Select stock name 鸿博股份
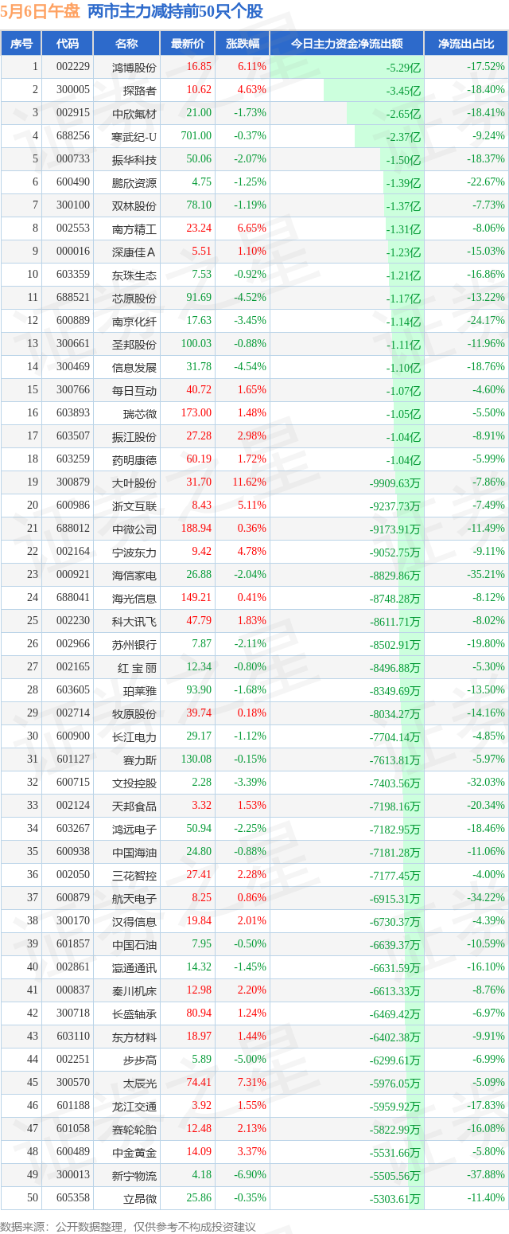The image size is (509, 1234). click(x=134, y=67)
